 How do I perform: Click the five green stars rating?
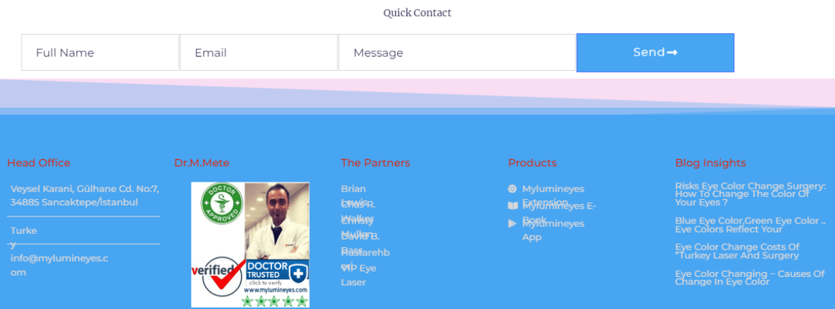(x=274, y=301)
